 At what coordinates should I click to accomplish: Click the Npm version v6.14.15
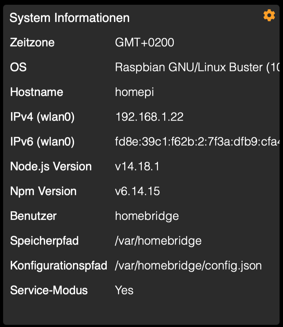coord(137,191)
